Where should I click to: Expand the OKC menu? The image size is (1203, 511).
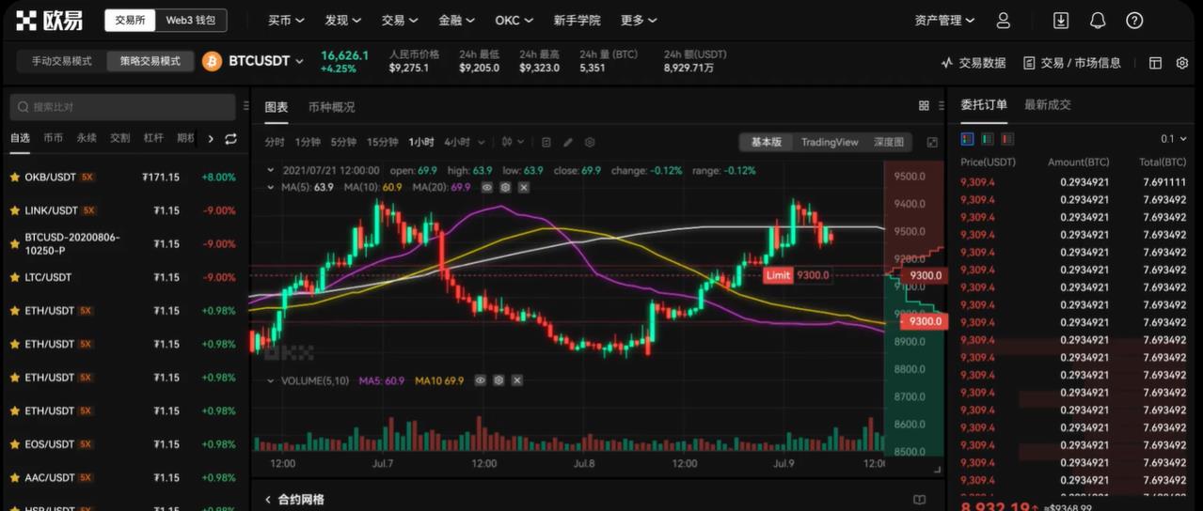[x=514, y=20]
